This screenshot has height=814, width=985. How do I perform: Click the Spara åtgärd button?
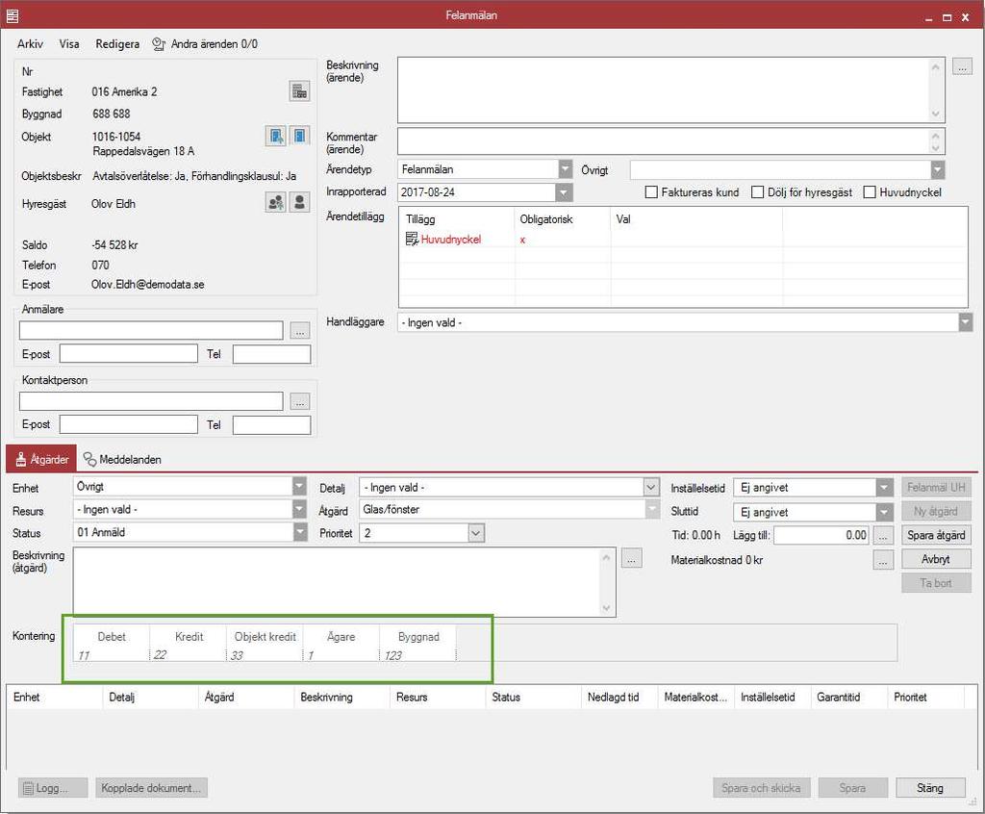(936, 535)
